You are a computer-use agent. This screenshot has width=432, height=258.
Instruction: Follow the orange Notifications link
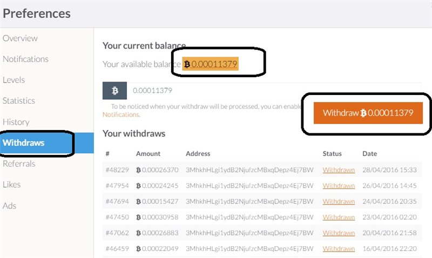(x=121, y=114)
